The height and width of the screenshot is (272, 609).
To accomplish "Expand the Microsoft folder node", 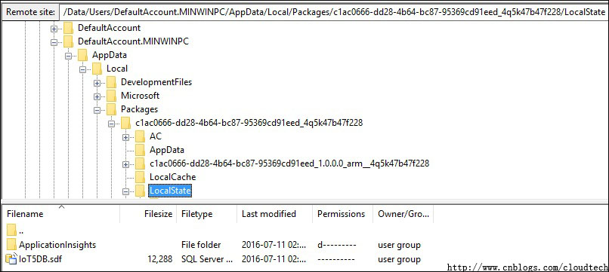I will (x=97, y=96).
